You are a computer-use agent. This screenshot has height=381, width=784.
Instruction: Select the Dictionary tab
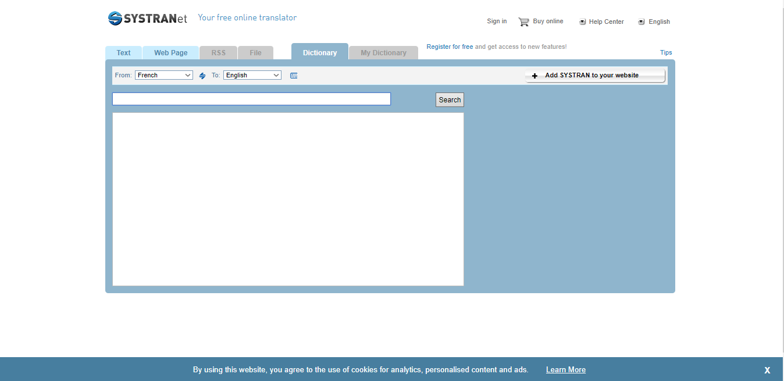[x=320, y=52]
